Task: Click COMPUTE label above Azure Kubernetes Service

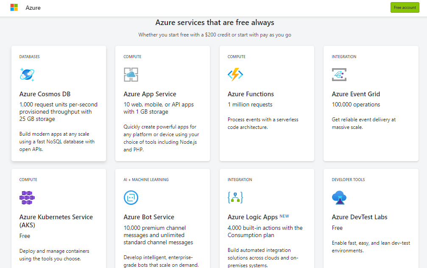Action: coord(28,180)
